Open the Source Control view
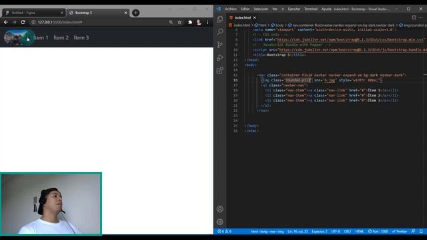427x240 pixels. (220, 45)
